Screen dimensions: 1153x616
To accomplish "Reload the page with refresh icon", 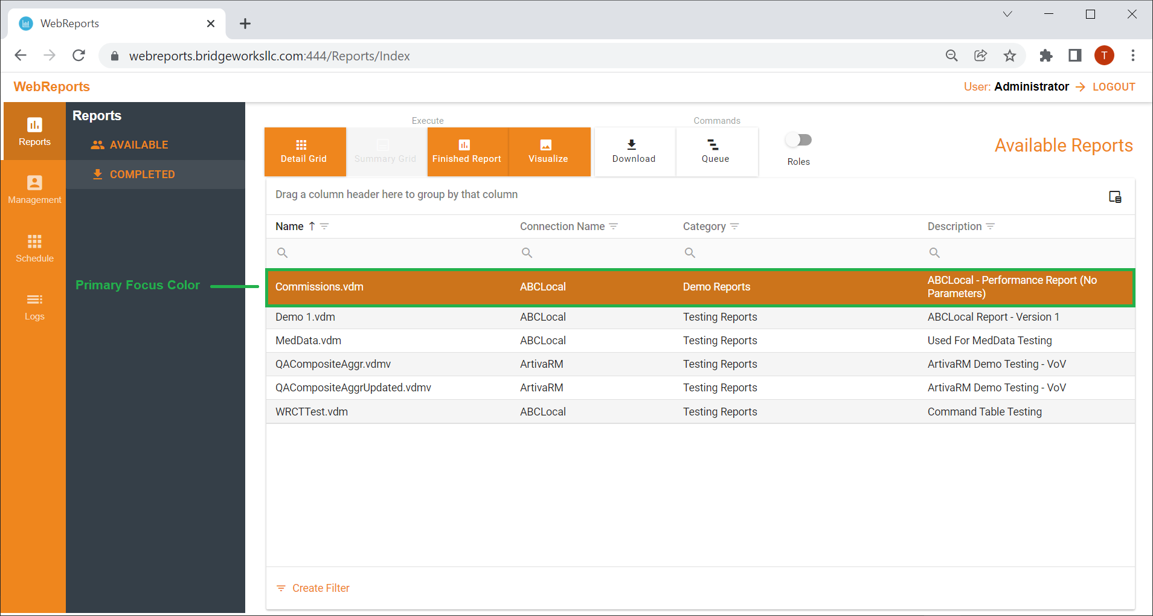I will (x=79, y=56).
